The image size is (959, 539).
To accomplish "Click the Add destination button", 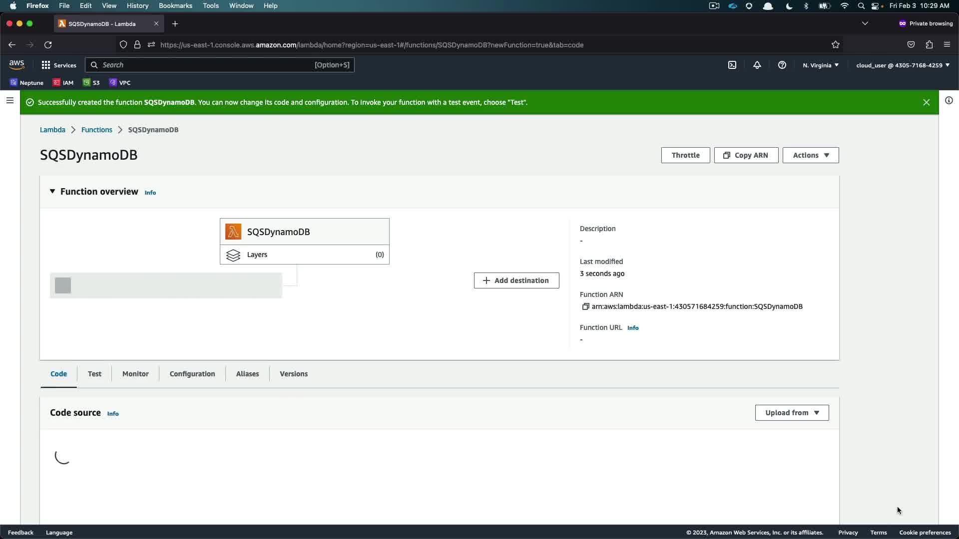I will pyautogui.click(x=516, y=280).
